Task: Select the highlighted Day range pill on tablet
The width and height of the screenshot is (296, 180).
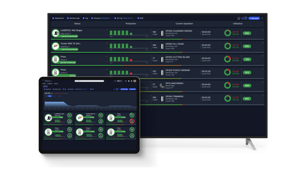Action: (x=50, y=96)
